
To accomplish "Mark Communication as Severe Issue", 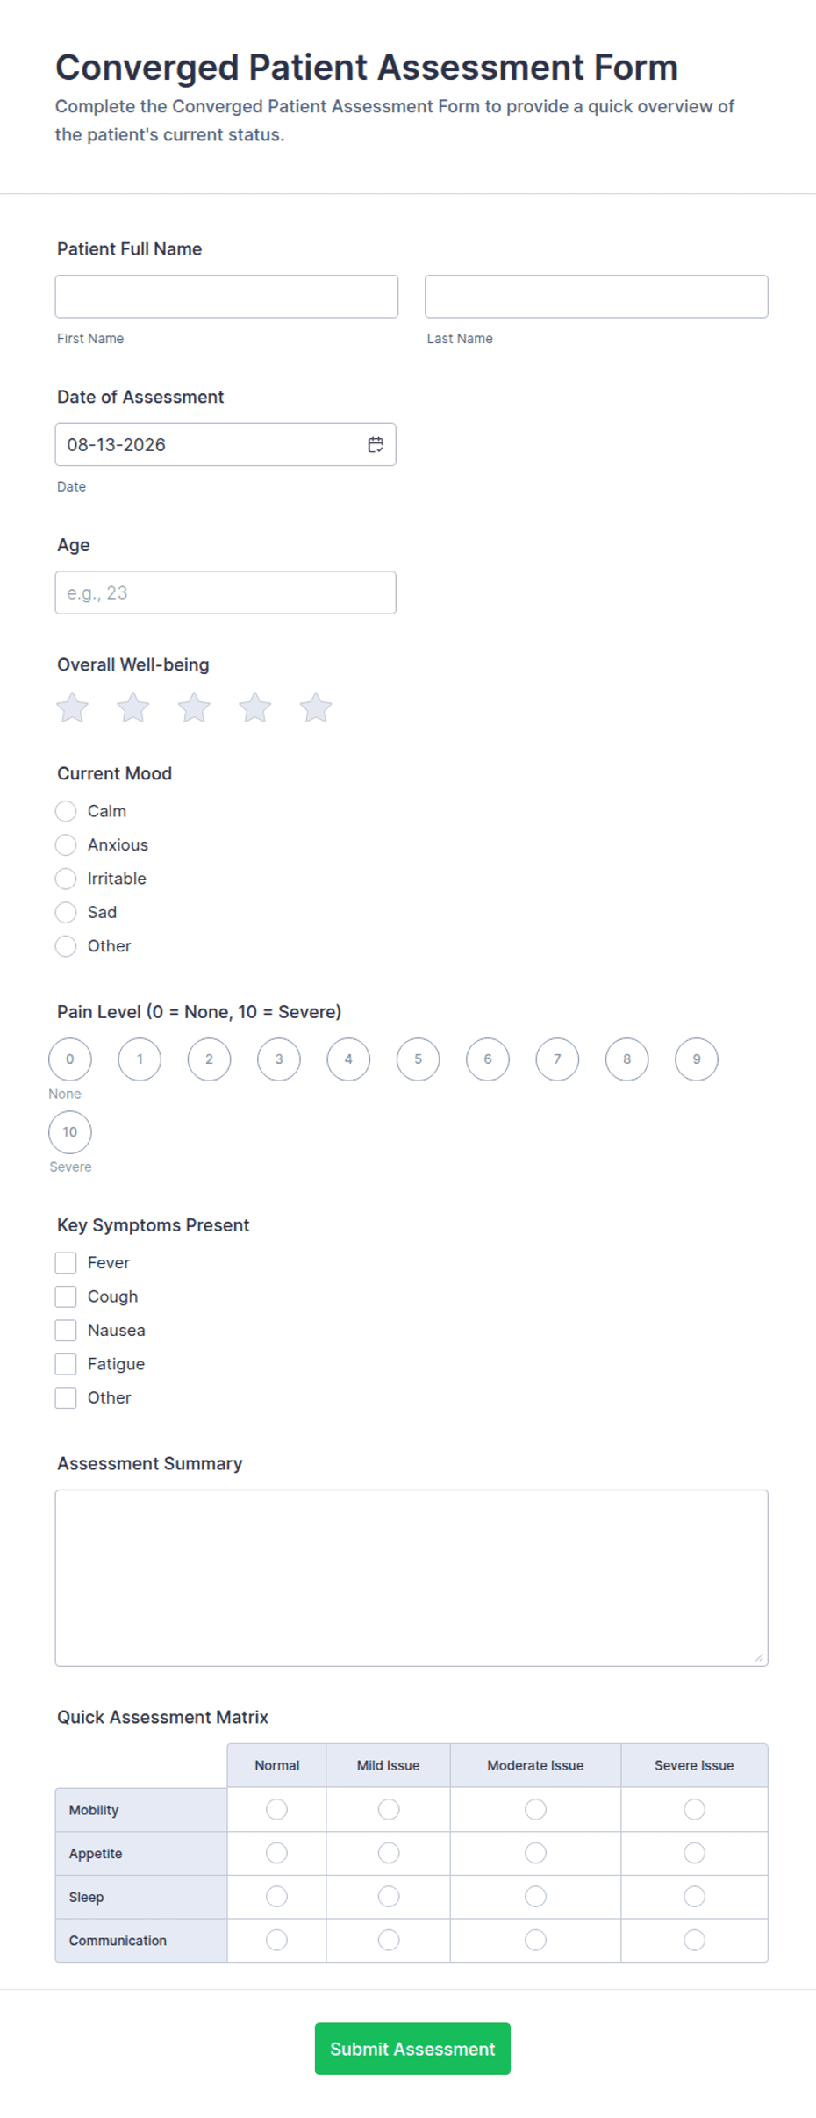I will tap(694, 1940).
